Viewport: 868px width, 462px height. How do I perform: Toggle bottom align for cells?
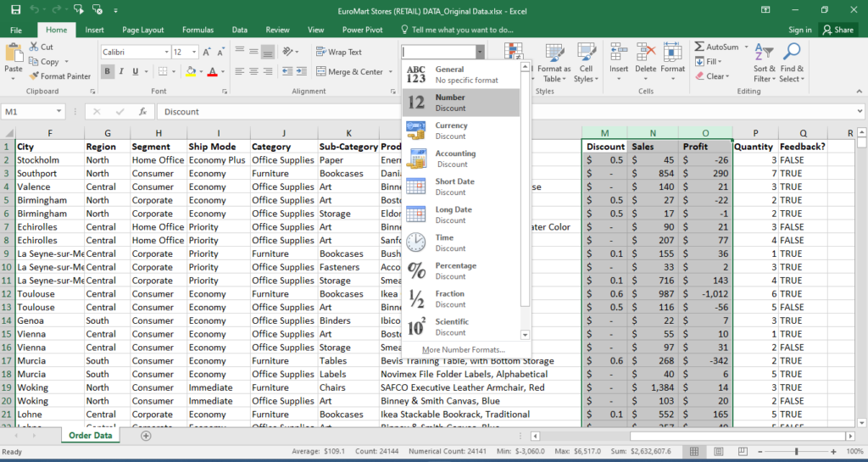coord(267,52)
